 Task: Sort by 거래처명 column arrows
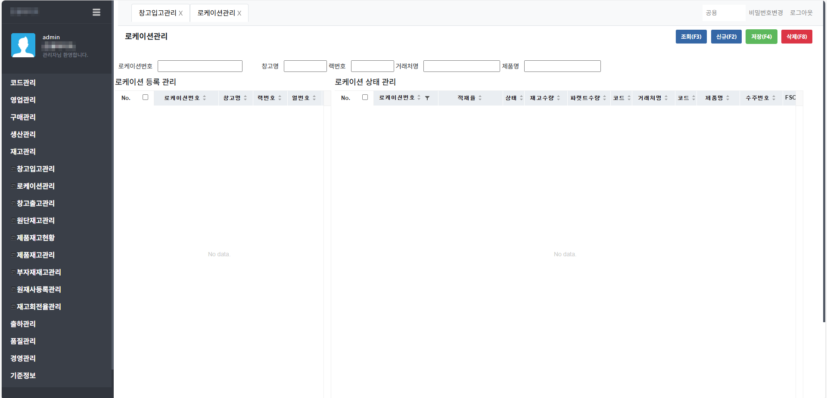(666, 98)
